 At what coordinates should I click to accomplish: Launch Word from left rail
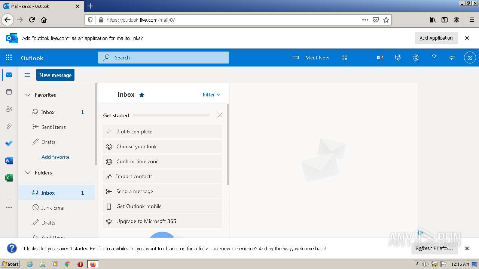pyautogui.click(x=9, y=161)
